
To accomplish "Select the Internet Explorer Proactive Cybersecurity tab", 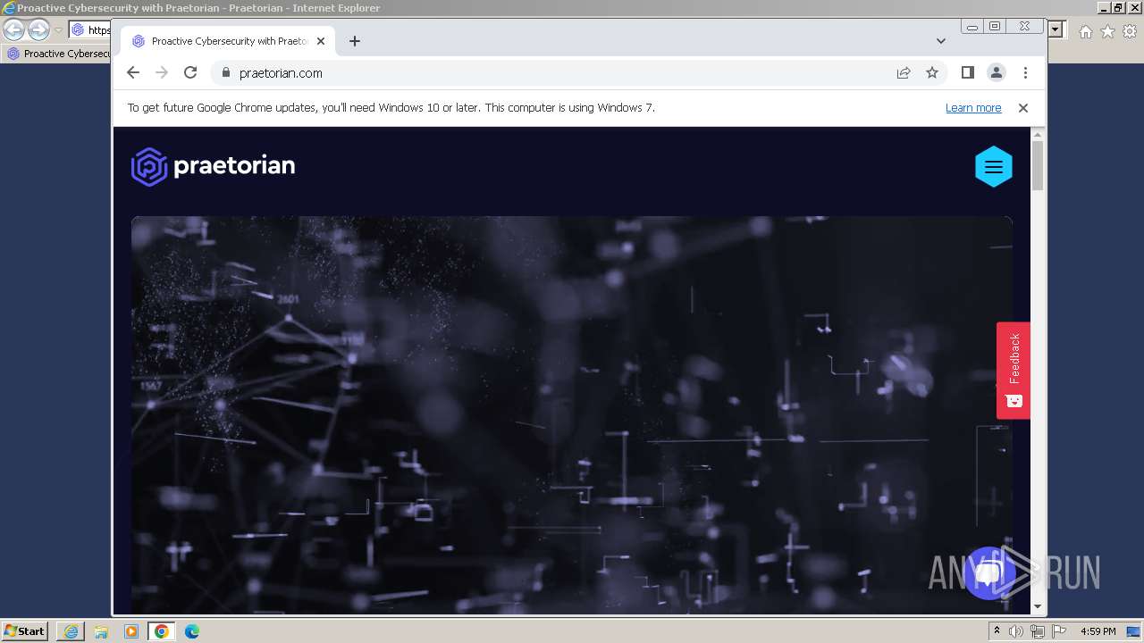I will (57, 54).
